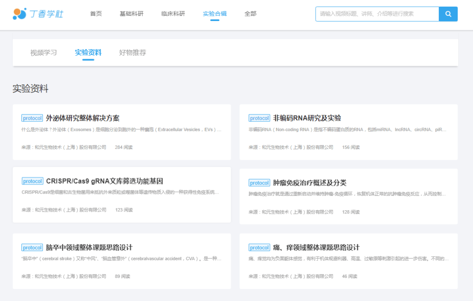Select 实验合辑 in the top navigation
The width and height of the screenshot is (473, 301).
[x=215, y=14]
